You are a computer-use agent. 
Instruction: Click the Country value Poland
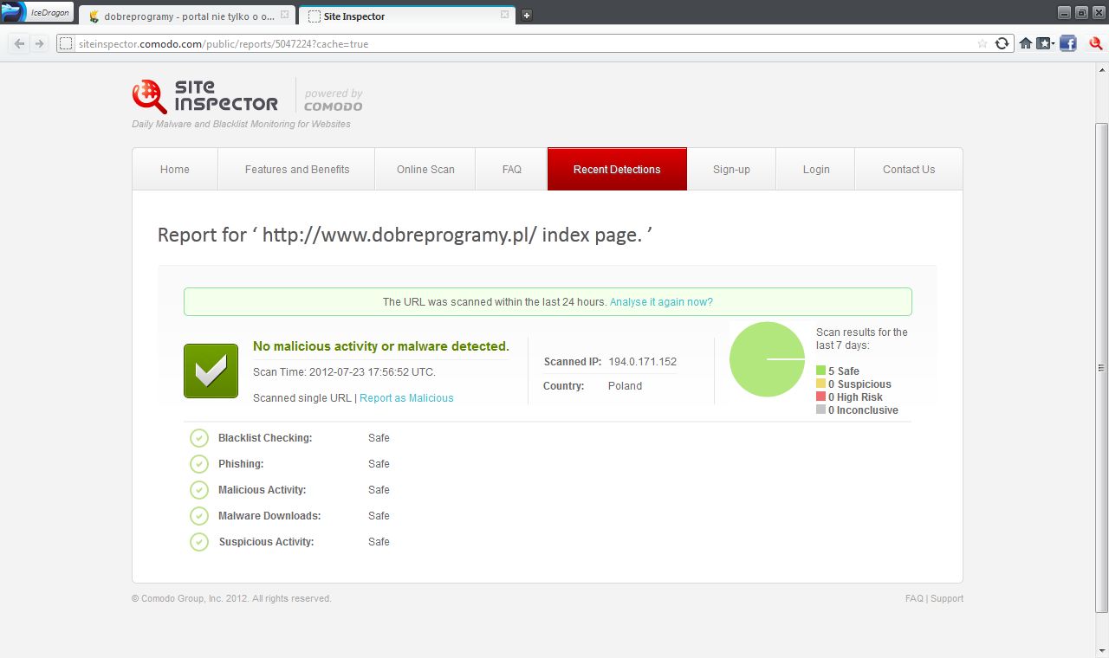(x=625, y=386)
